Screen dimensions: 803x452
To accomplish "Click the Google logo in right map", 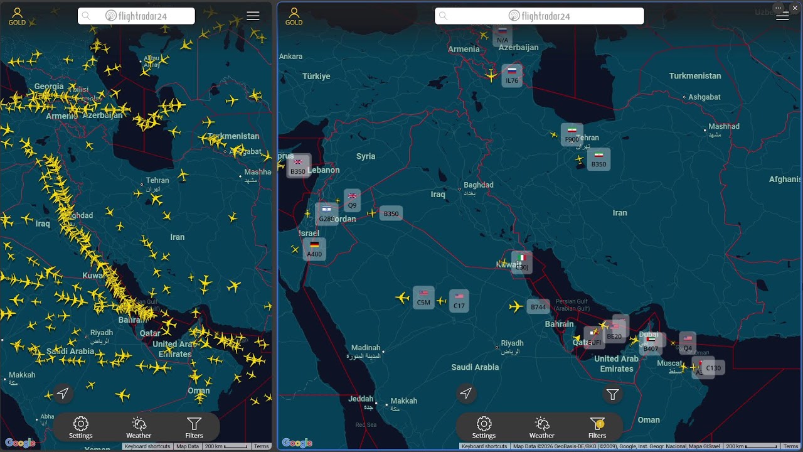I will 297,443.
